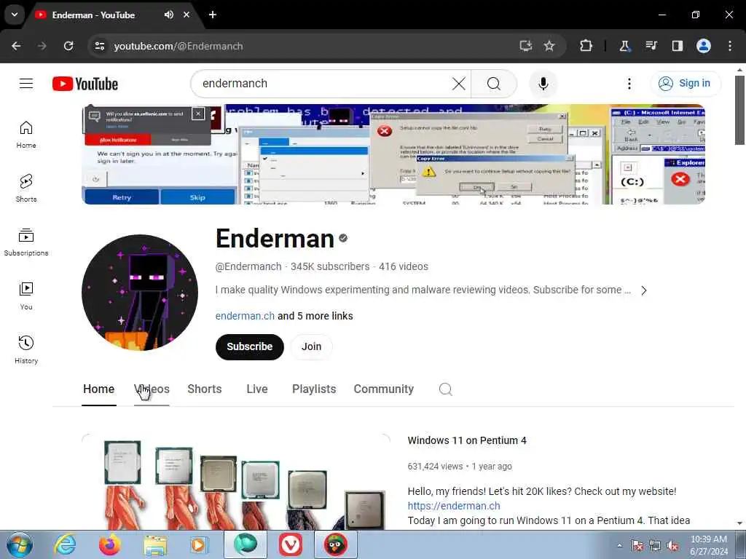This screenshot has height=559, width=746.
Task: Start voice search with microphone icon
Action: tap(543, 84)
